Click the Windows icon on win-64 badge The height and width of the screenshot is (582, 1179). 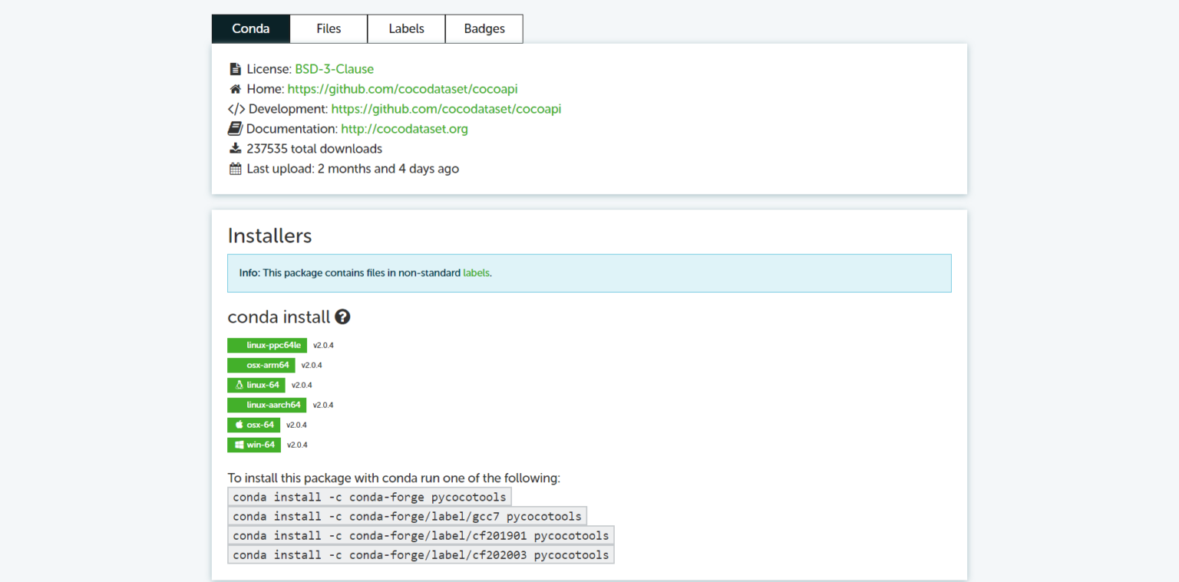coord(238,445)
